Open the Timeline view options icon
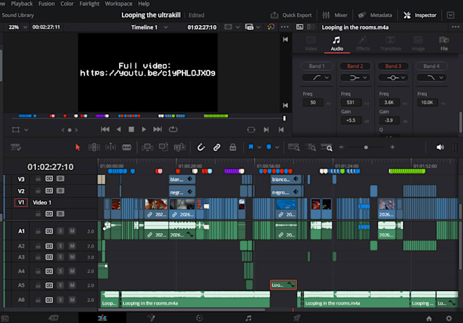463x323 pixels. click(16, 147)
